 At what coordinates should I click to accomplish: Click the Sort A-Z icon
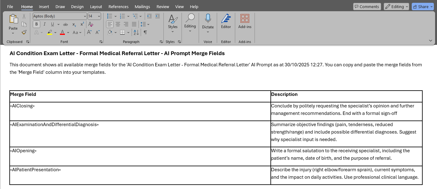(136, 32)
